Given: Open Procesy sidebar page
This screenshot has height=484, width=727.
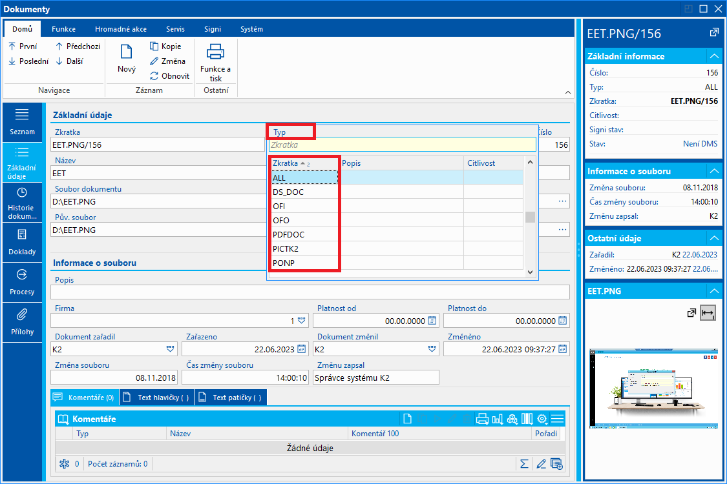Looking at the screenshot, I should click(x=22, y=283).
